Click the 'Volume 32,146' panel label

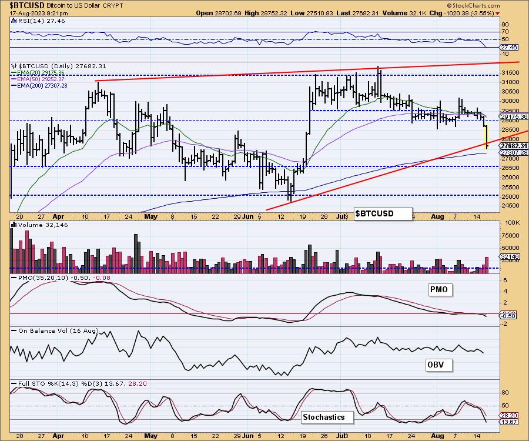click(x=43, y=225)
